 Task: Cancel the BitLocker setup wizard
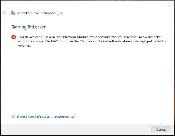pyautogui.click(x=161, y=129)
